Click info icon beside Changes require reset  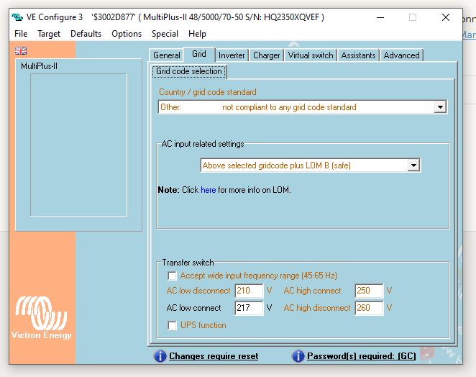coord(160,356)
